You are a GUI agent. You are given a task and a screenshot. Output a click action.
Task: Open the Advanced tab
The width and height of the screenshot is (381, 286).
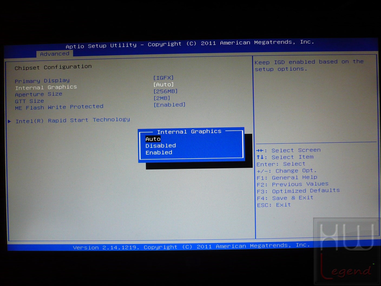tap(55, 54)
